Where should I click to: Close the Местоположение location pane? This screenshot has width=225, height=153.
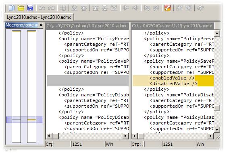pos(41,25)
